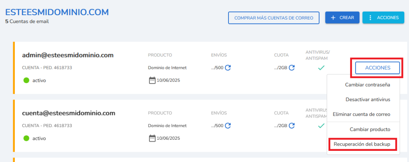The width and height of the screenshot is (409, 162).
Task: Click green active status dot for cuenta
Action: click(26, 139)
